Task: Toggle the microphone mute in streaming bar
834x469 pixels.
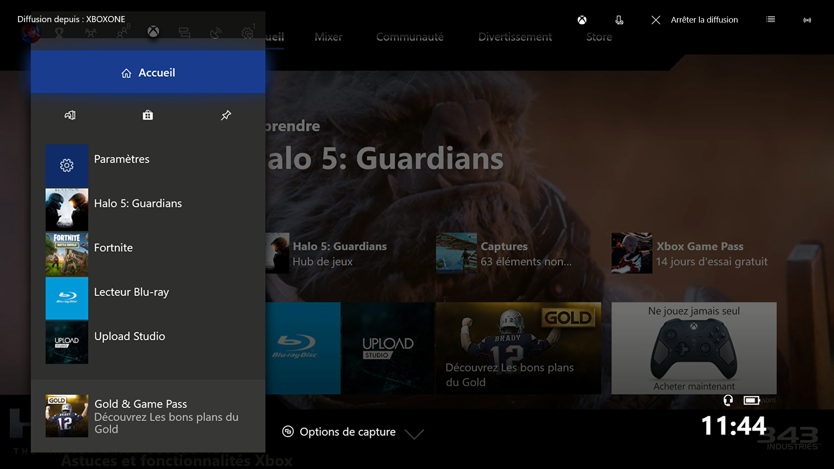Action: tap(619, 20)
